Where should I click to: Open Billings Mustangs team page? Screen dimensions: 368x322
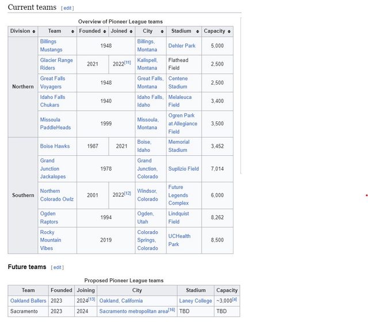pyautogui.click(x=52, y=45)
